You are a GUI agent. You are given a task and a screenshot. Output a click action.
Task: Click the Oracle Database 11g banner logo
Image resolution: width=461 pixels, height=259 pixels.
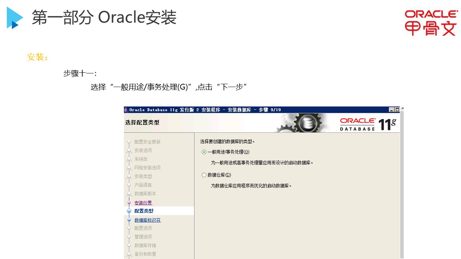coord(368,124)
